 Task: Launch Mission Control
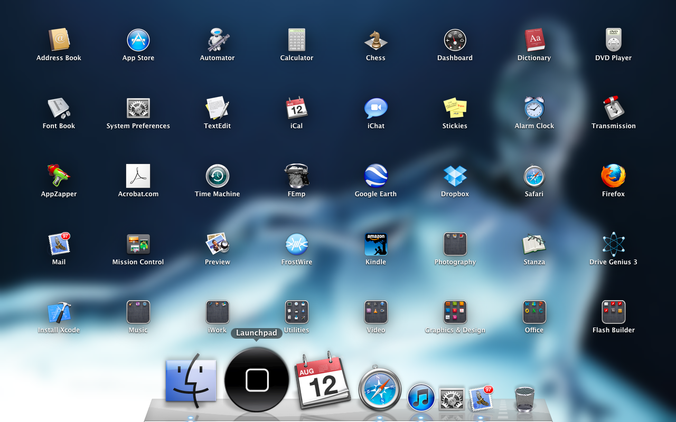[138, 244]
